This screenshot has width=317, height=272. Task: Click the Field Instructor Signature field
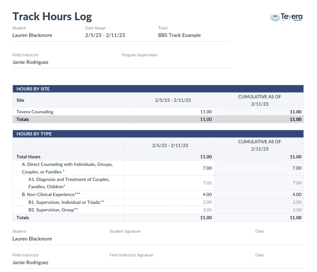(131, 255)
